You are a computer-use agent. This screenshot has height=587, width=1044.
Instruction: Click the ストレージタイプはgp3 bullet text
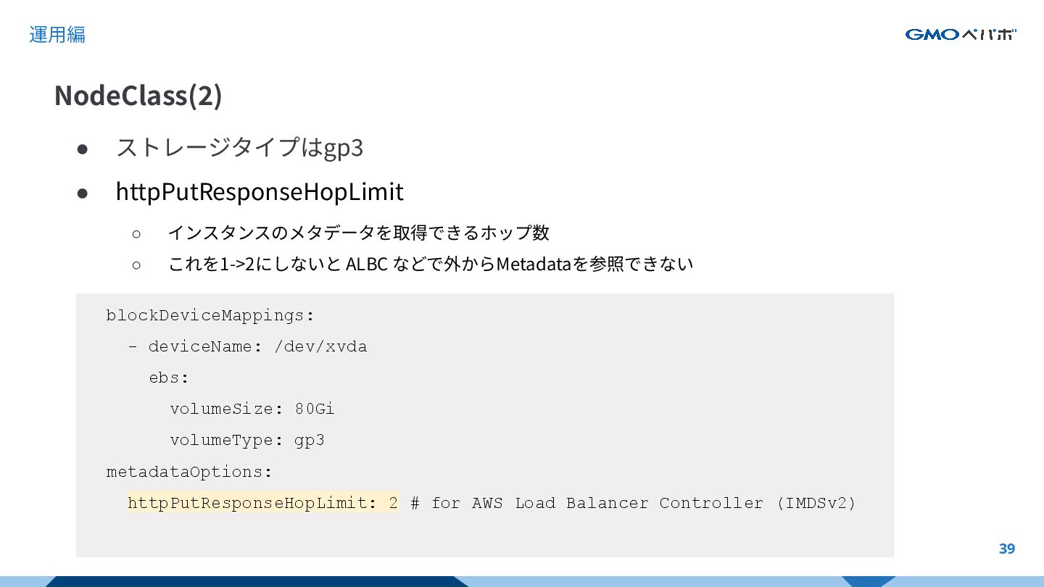coord(239,147)
